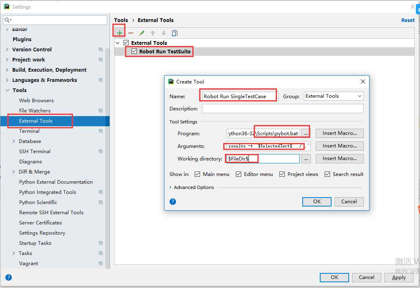Remove selected tool with minus icon
This screenshot has height=288, width=420.
(x=131, y=33)
